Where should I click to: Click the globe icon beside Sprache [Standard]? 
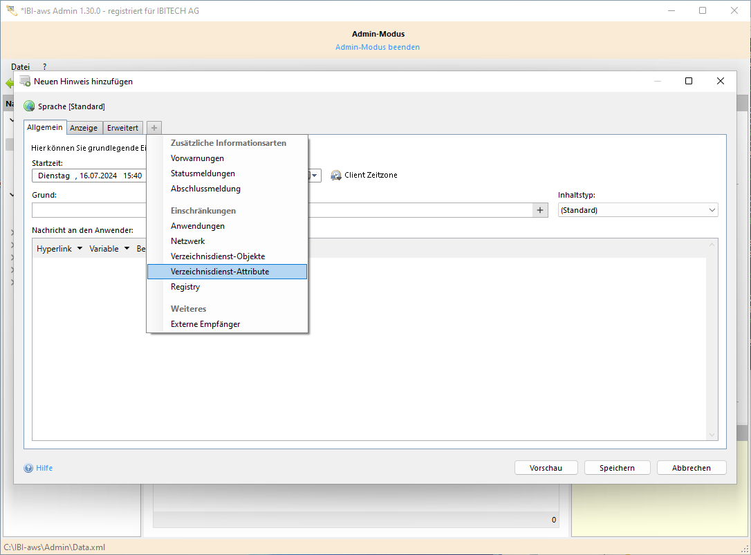[29, 106]
